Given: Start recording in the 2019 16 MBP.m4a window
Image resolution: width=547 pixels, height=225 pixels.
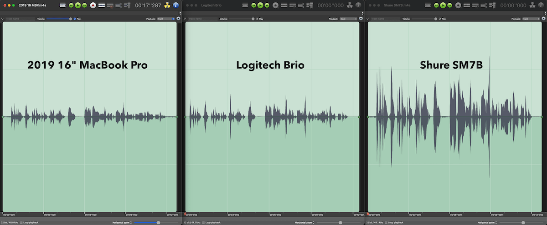Looking at the screenshot, I should click(x=93, y=5).
